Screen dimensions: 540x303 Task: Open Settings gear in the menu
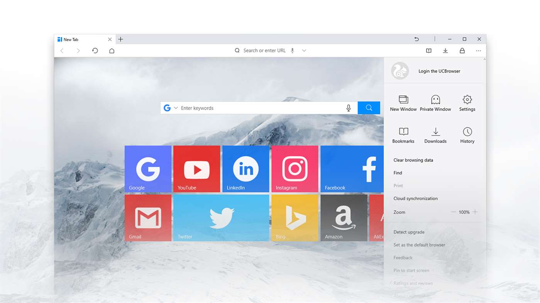pos(467,103)
